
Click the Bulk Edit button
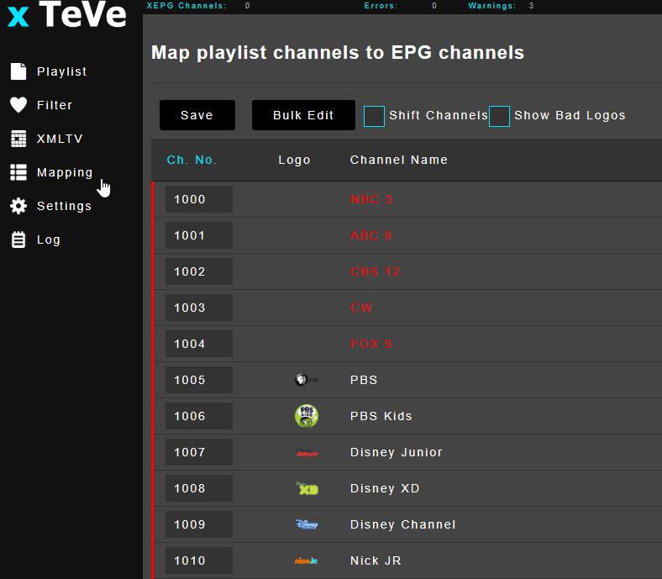point(303,115)
